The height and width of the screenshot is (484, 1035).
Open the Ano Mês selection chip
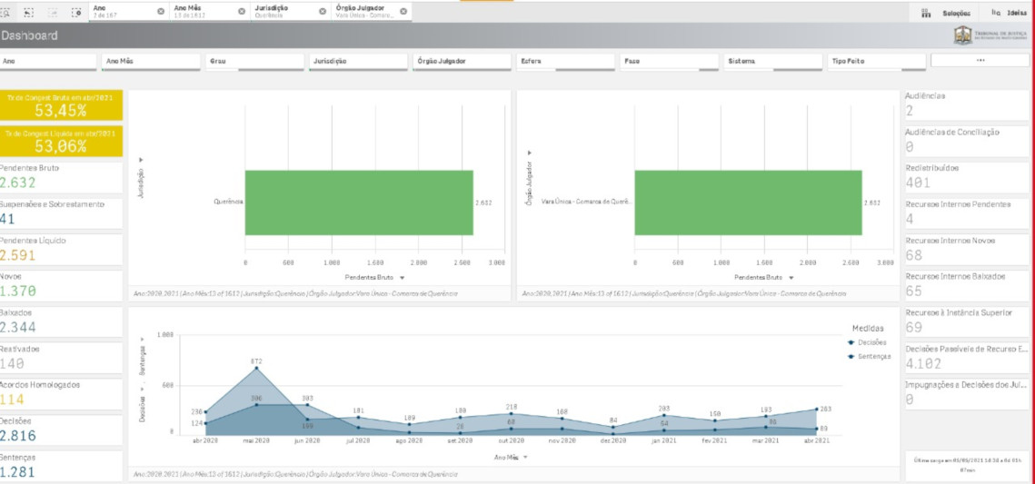(x=203, y=12)
